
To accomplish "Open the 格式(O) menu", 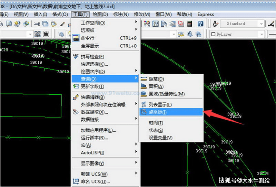I will point(60,14).
